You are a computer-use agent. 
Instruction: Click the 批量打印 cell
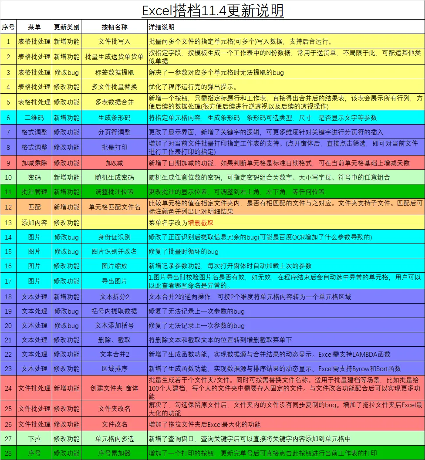tap(115, 147)
